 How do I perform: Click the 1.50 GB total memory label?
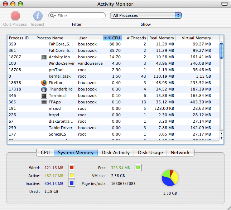click(x=170, y=193)
